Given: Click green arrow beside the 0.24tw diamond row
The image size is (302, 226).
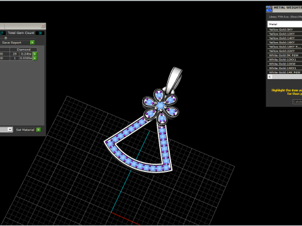Looking at the screenshot, I should [x=35, y=54].
